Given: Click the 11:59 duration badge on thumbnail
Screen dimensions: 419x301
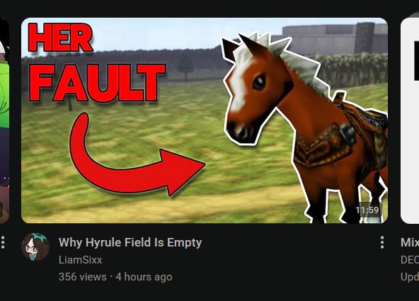Looking at the screenshot, I should [x=367, y=210].
